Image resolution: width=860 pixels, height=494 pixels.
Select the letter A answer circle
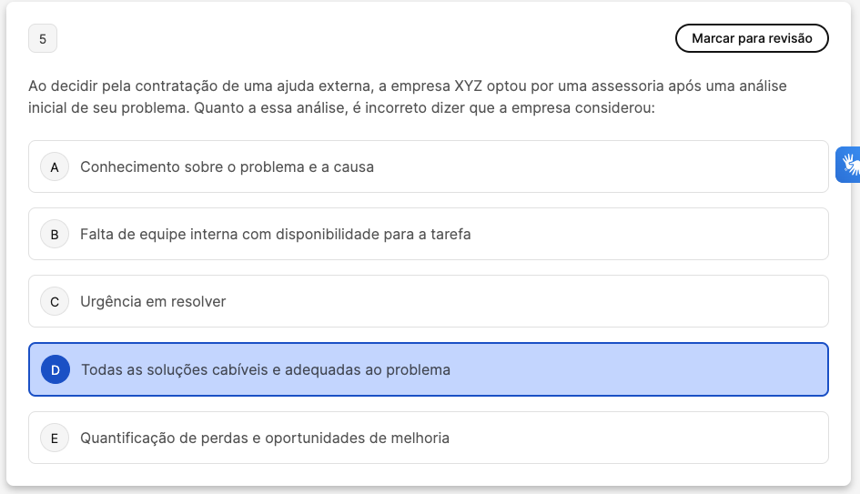(x=55, y=167)
